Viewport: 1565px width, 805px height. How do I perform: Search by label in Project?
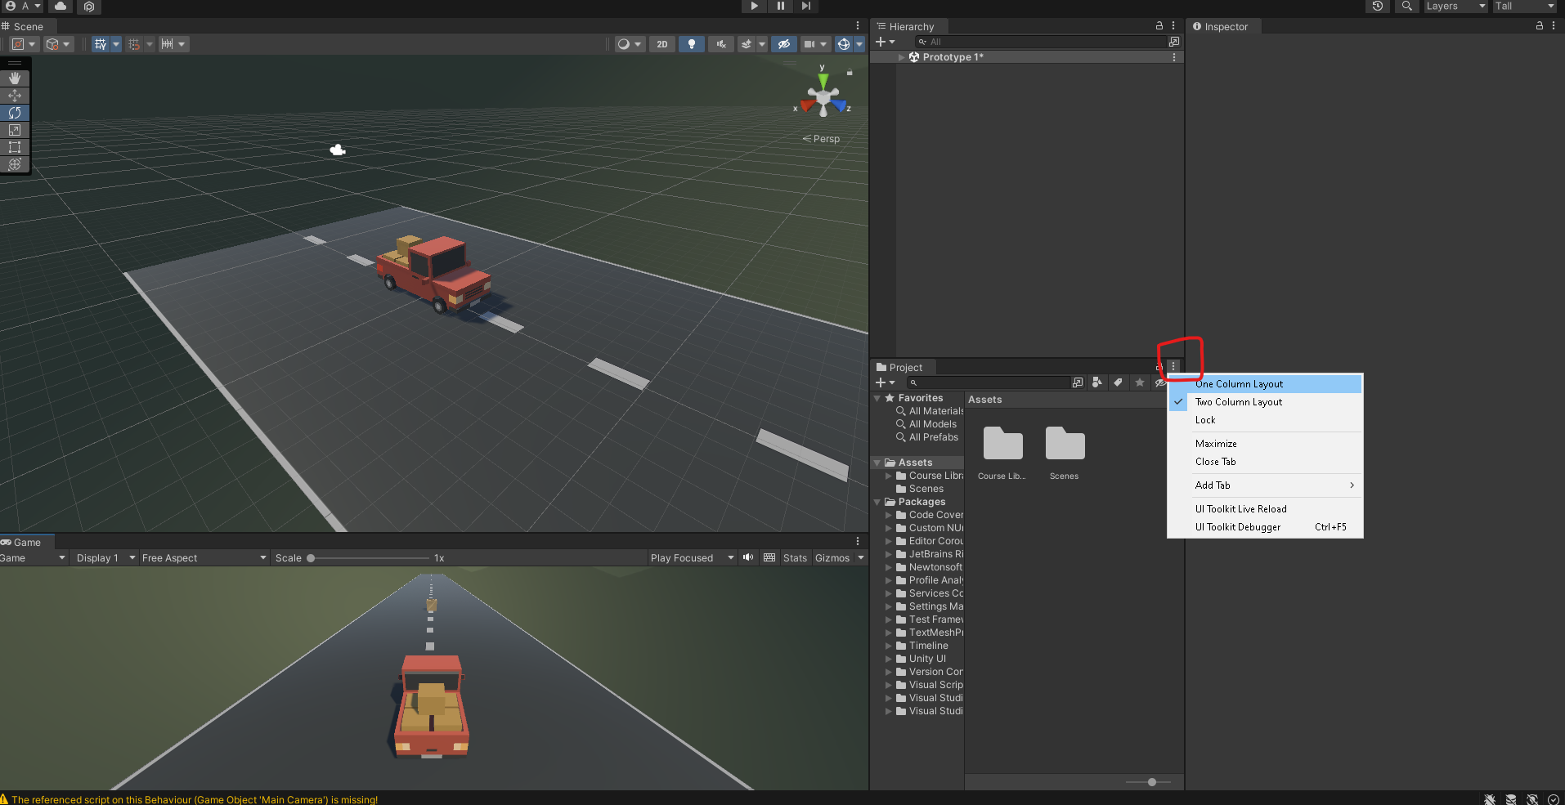pos(1118,382)
